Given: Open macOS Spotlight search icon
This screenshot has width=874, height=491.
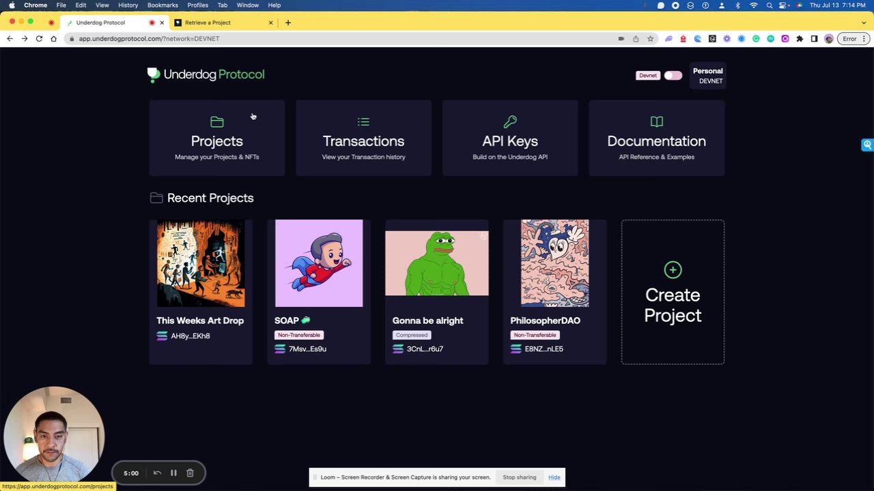Looking at the screenshot, I should (770, 5).
